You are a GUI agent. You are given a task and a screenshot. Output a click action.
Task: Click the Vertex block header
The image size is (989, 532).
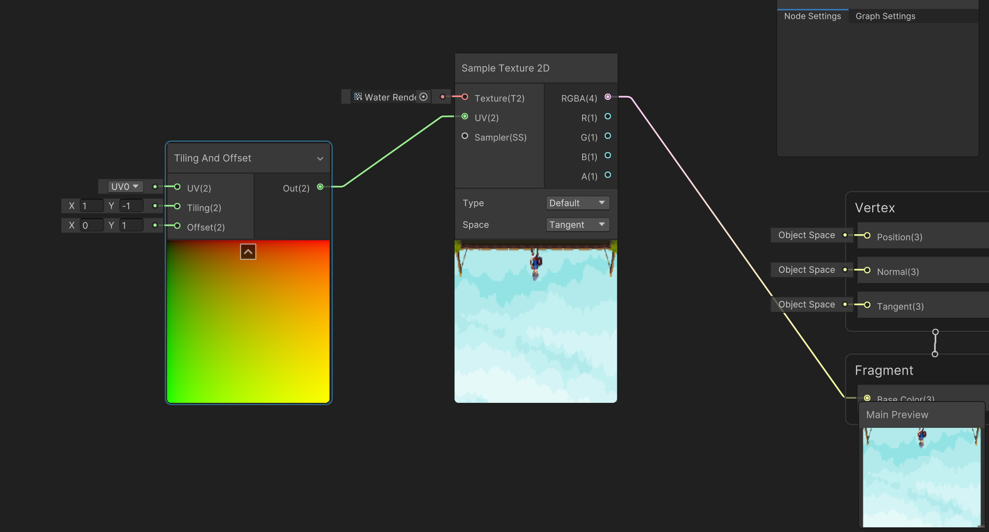tap(875, 208)
